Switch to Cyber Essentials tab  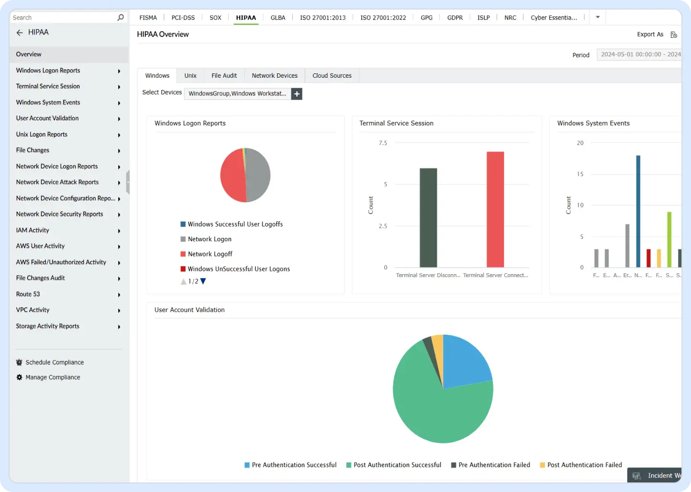[554, 18]
